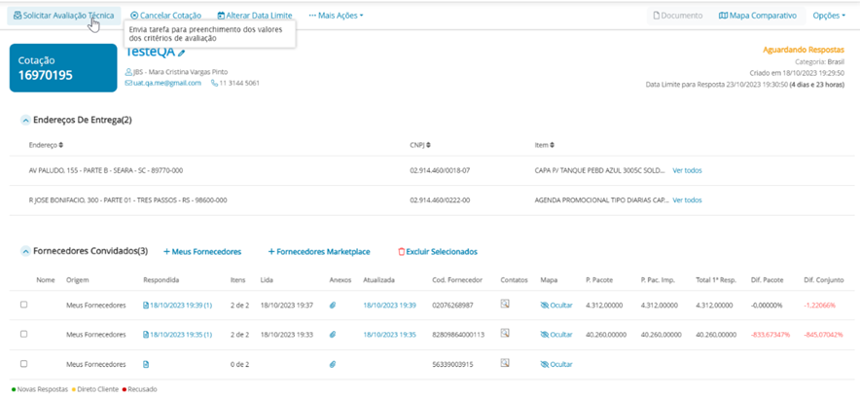Click CNPJ value 02.914.460/0222-00
Screen dimensions: 860x398
[440, 200]
